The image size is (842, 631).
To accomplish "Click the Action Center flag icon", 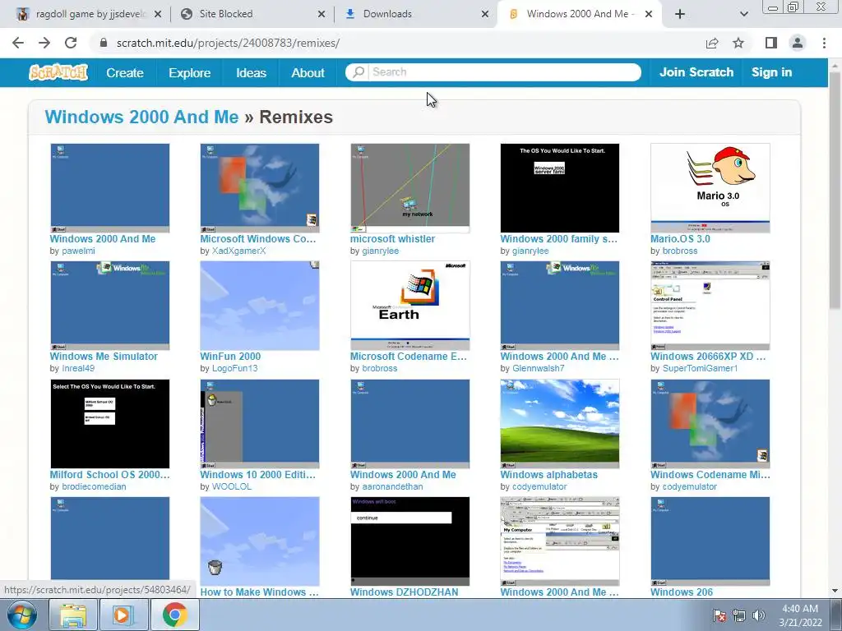I will [x=719, y=615].
